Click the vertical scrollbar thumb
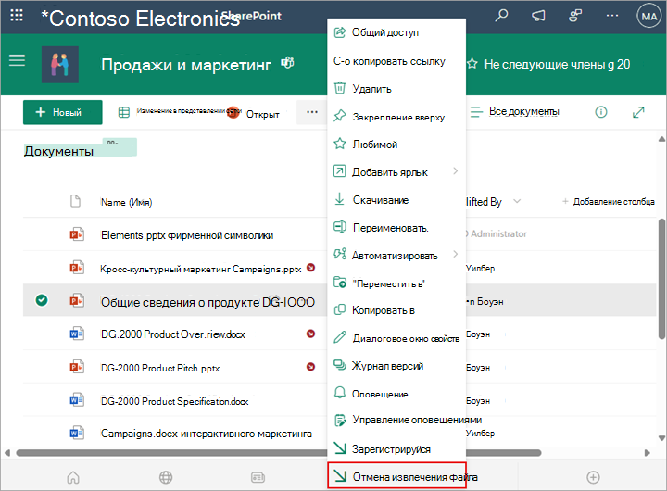This screenshot has height=491, width=667. pos(661,279)
